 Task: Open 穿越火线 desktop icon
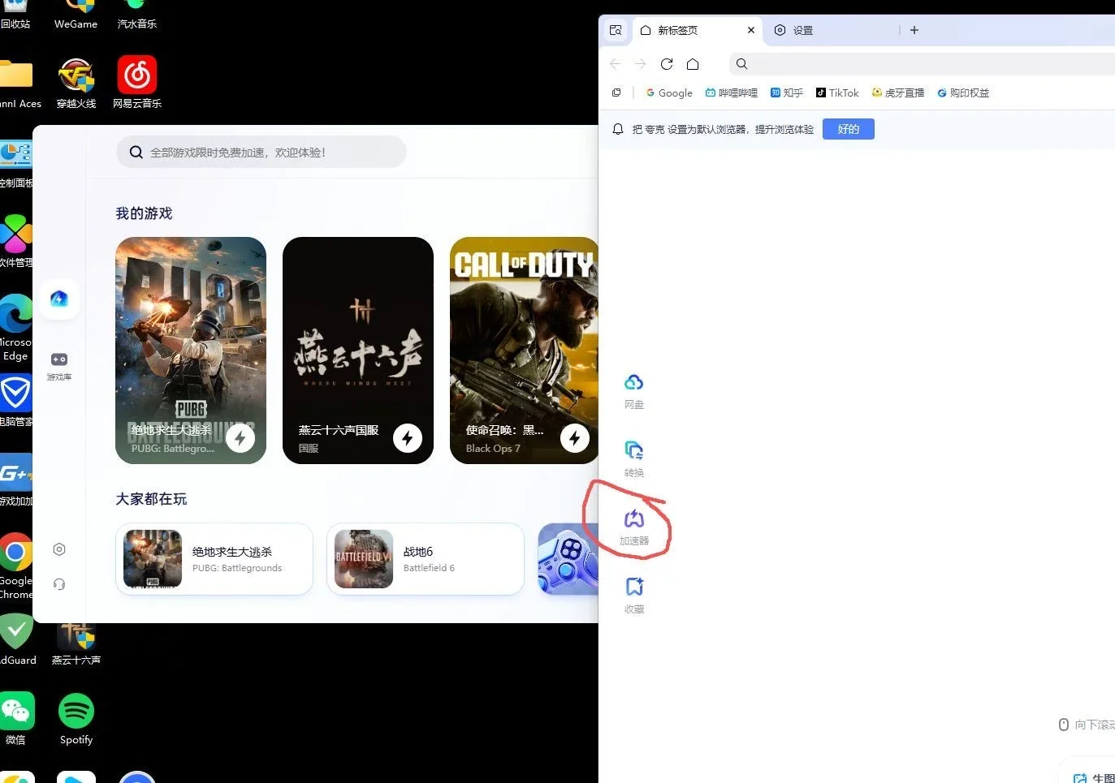(76, 82)
